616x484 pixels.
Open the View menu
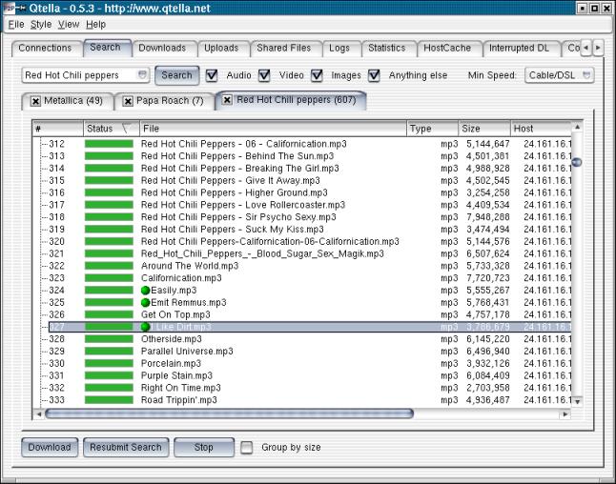click(69, 25)
